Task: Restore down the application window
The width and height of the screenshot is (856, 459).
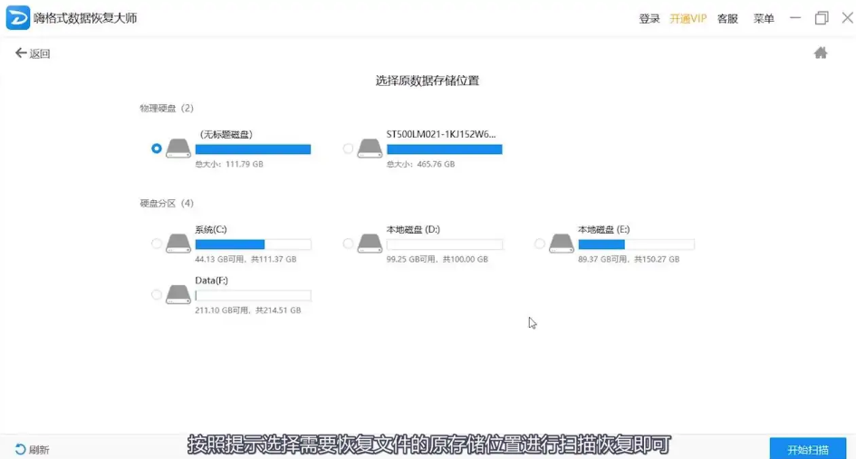Action: pos(822,18)
